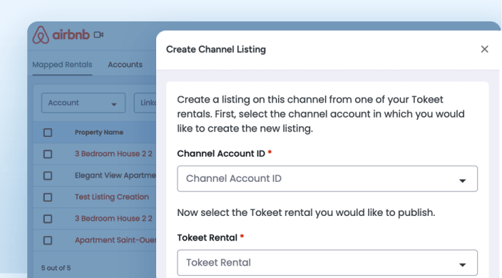Click the Create Channel Listing title
Image resolution: width=502 pixels, height=278 pixels.
click(216, 50)
